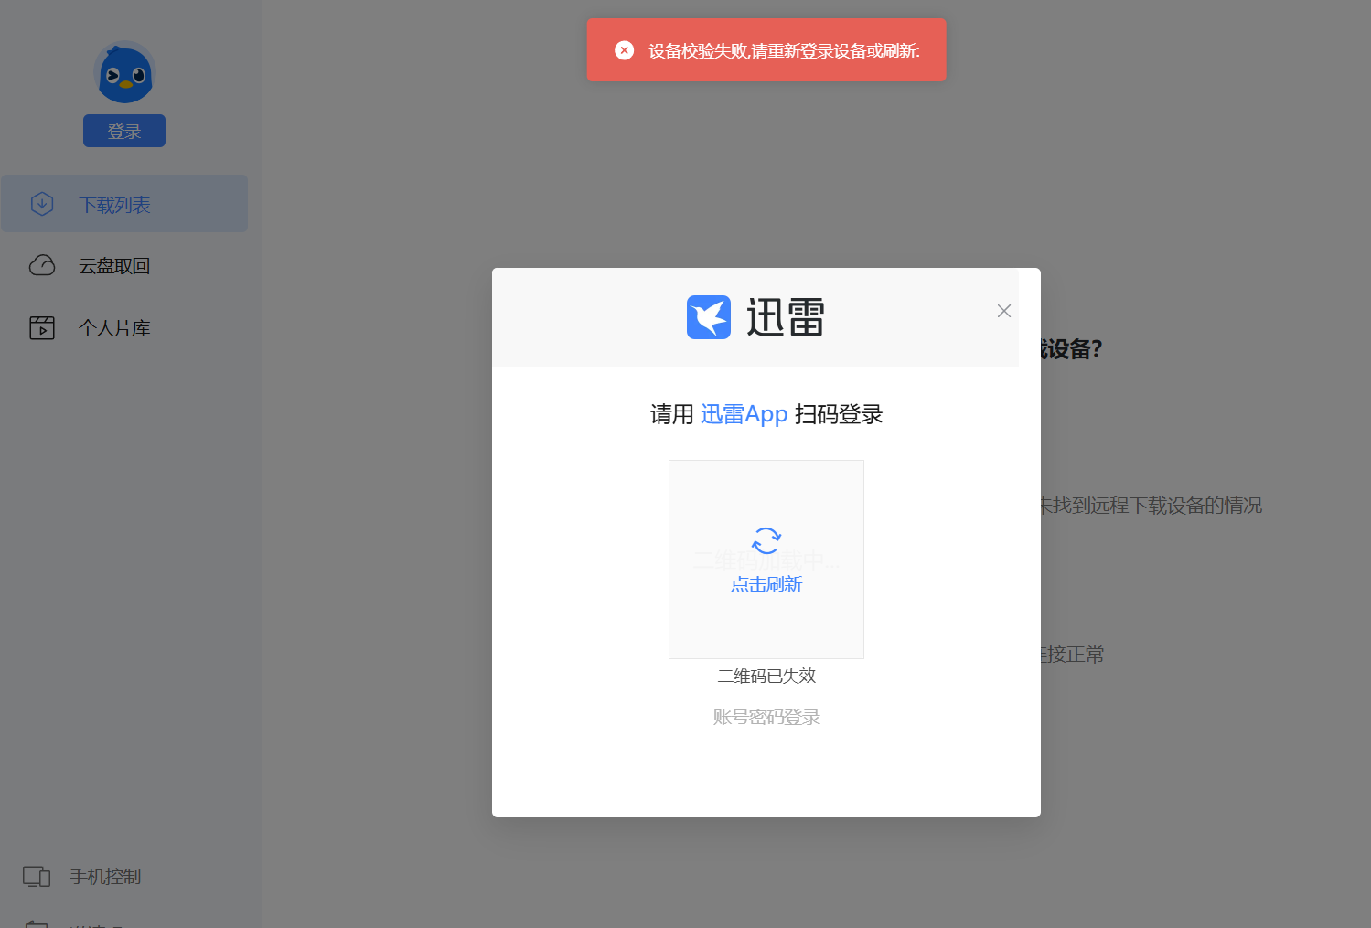Close the Xunlei login dialog
Screen dimensions: 1371x928
[1004, 311]
